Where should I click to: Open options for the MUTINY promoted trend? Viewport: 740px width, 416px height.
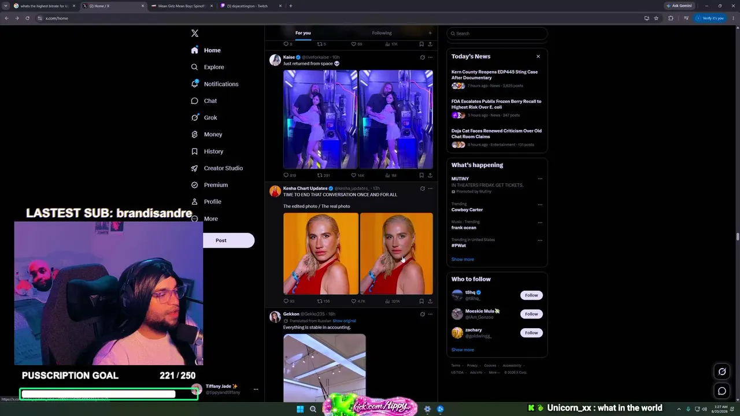tap(540, 179)
